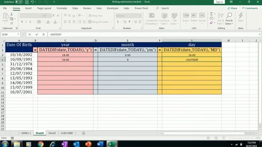Toggle Bold formatting
The height and width of the screenshot is (147, 262).
click(x=22, y=22)
